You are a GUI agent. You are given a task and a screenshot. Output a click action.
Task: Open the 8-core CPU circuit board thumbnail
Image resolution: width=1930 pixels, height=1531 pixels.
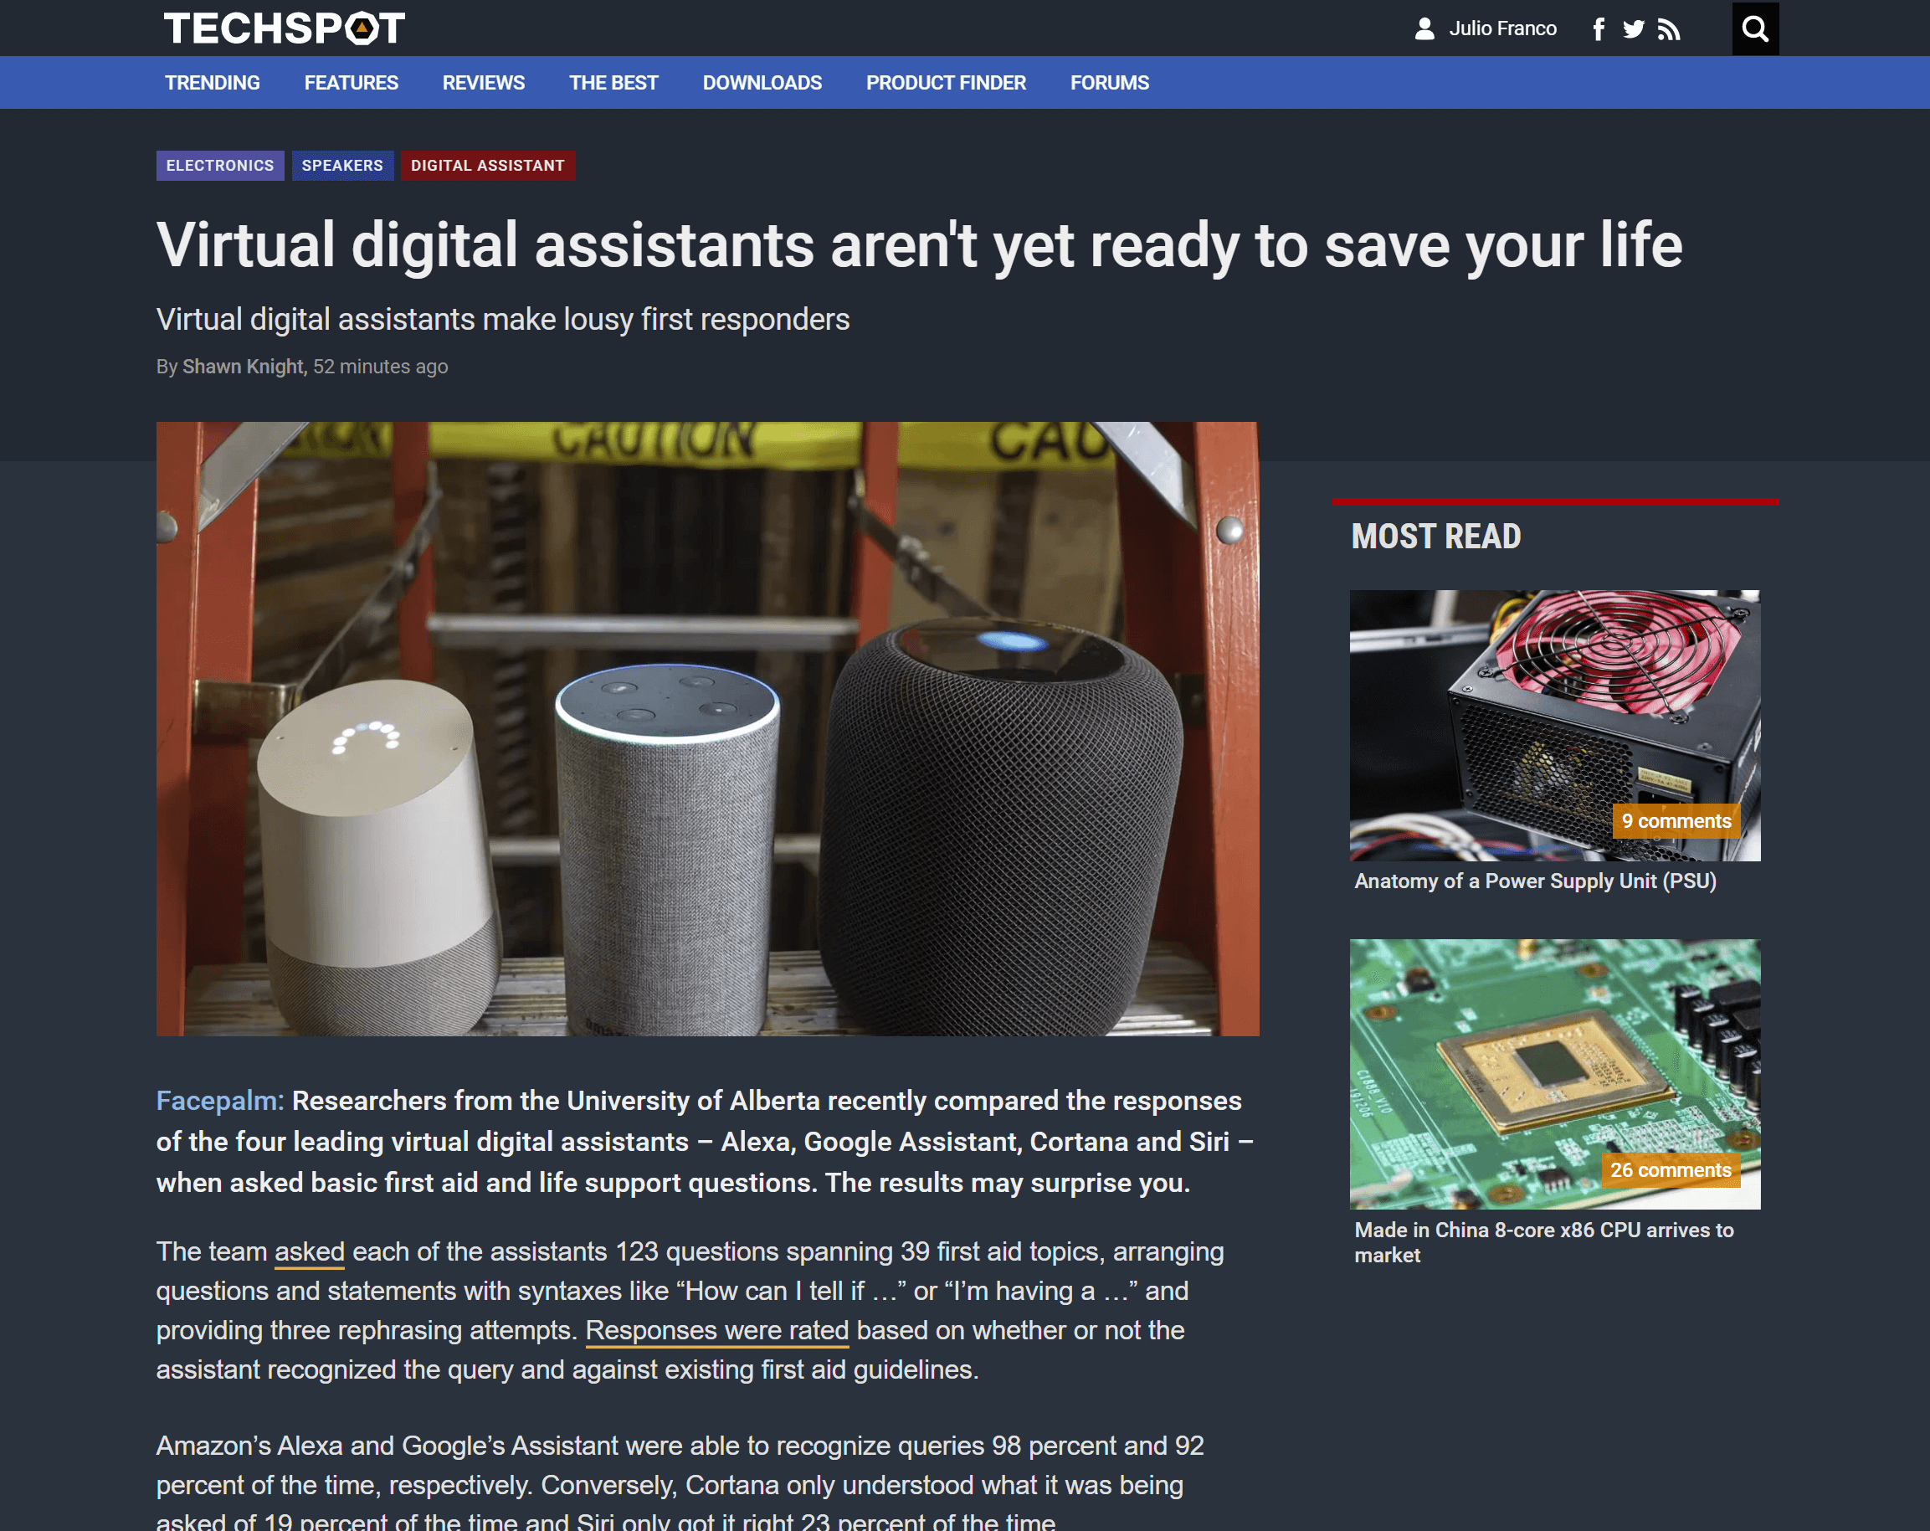[x=1555, y=1075]
